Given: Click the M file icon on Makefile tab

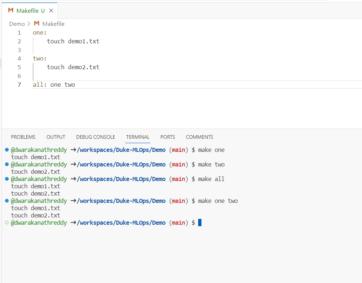Looking at the screenshot, I should [11, 11].
